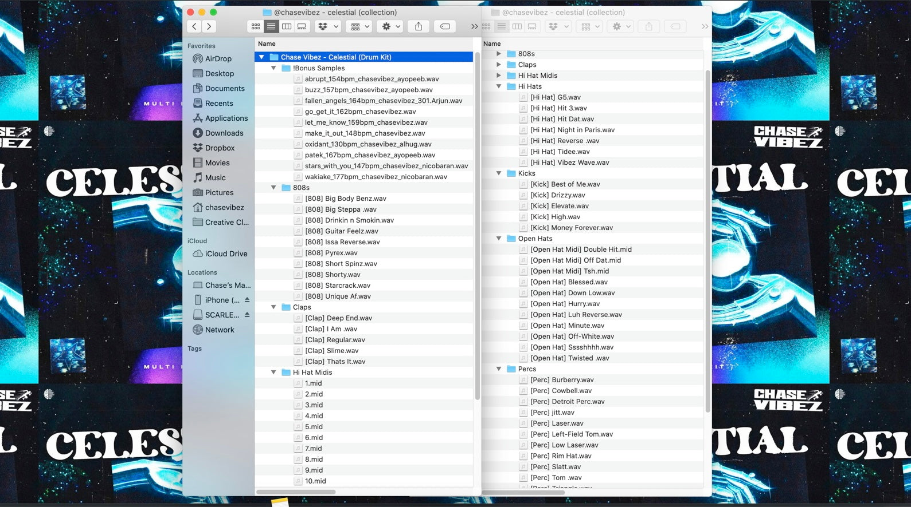The width and height of the screenshot is (911, 507).
Task: Open Network in the sidebar
Action: click(x=220, y=330)
